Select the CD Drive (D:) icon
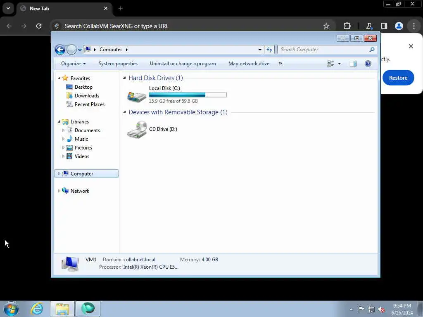The height and width of the screenshot is (317, 423). point(137,129)
